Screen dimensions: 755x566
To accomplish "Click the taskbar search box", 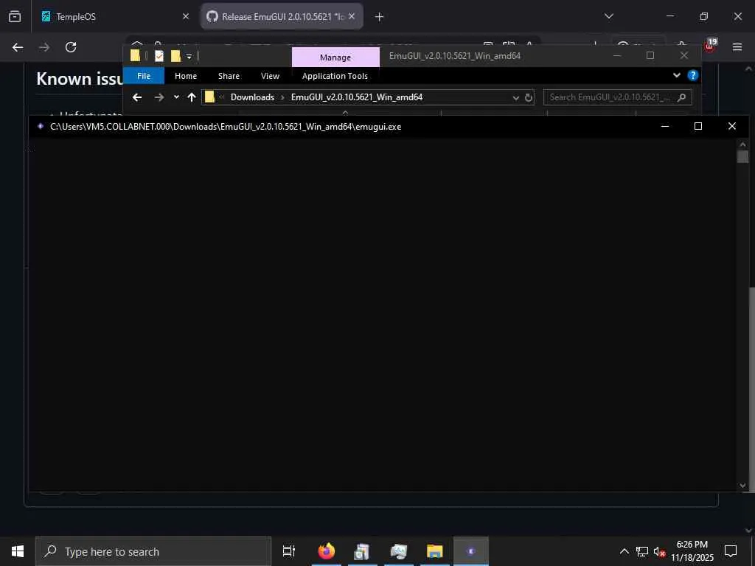I will pyautogui.click(x=153, y=551).
